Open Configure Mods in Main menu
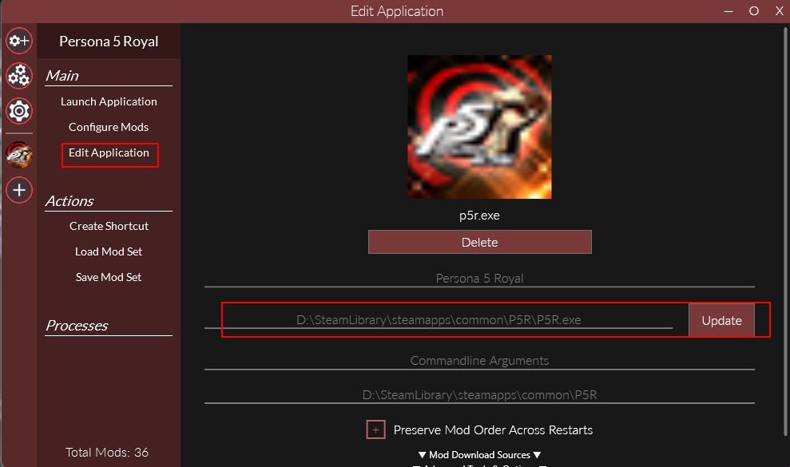Screen dimensions: 790x467 (x=109, y=127)
